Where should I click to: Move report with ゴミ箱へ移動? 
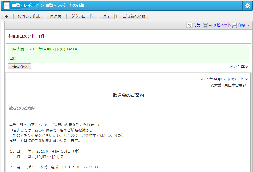pyautogui.click(x=134, y=16)
